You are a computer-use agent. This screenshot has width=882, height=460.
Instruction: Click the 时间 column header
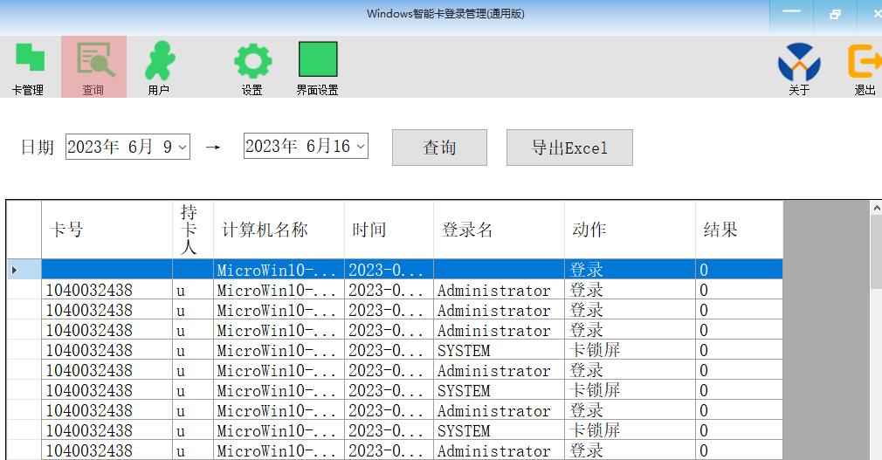[389, 230]
